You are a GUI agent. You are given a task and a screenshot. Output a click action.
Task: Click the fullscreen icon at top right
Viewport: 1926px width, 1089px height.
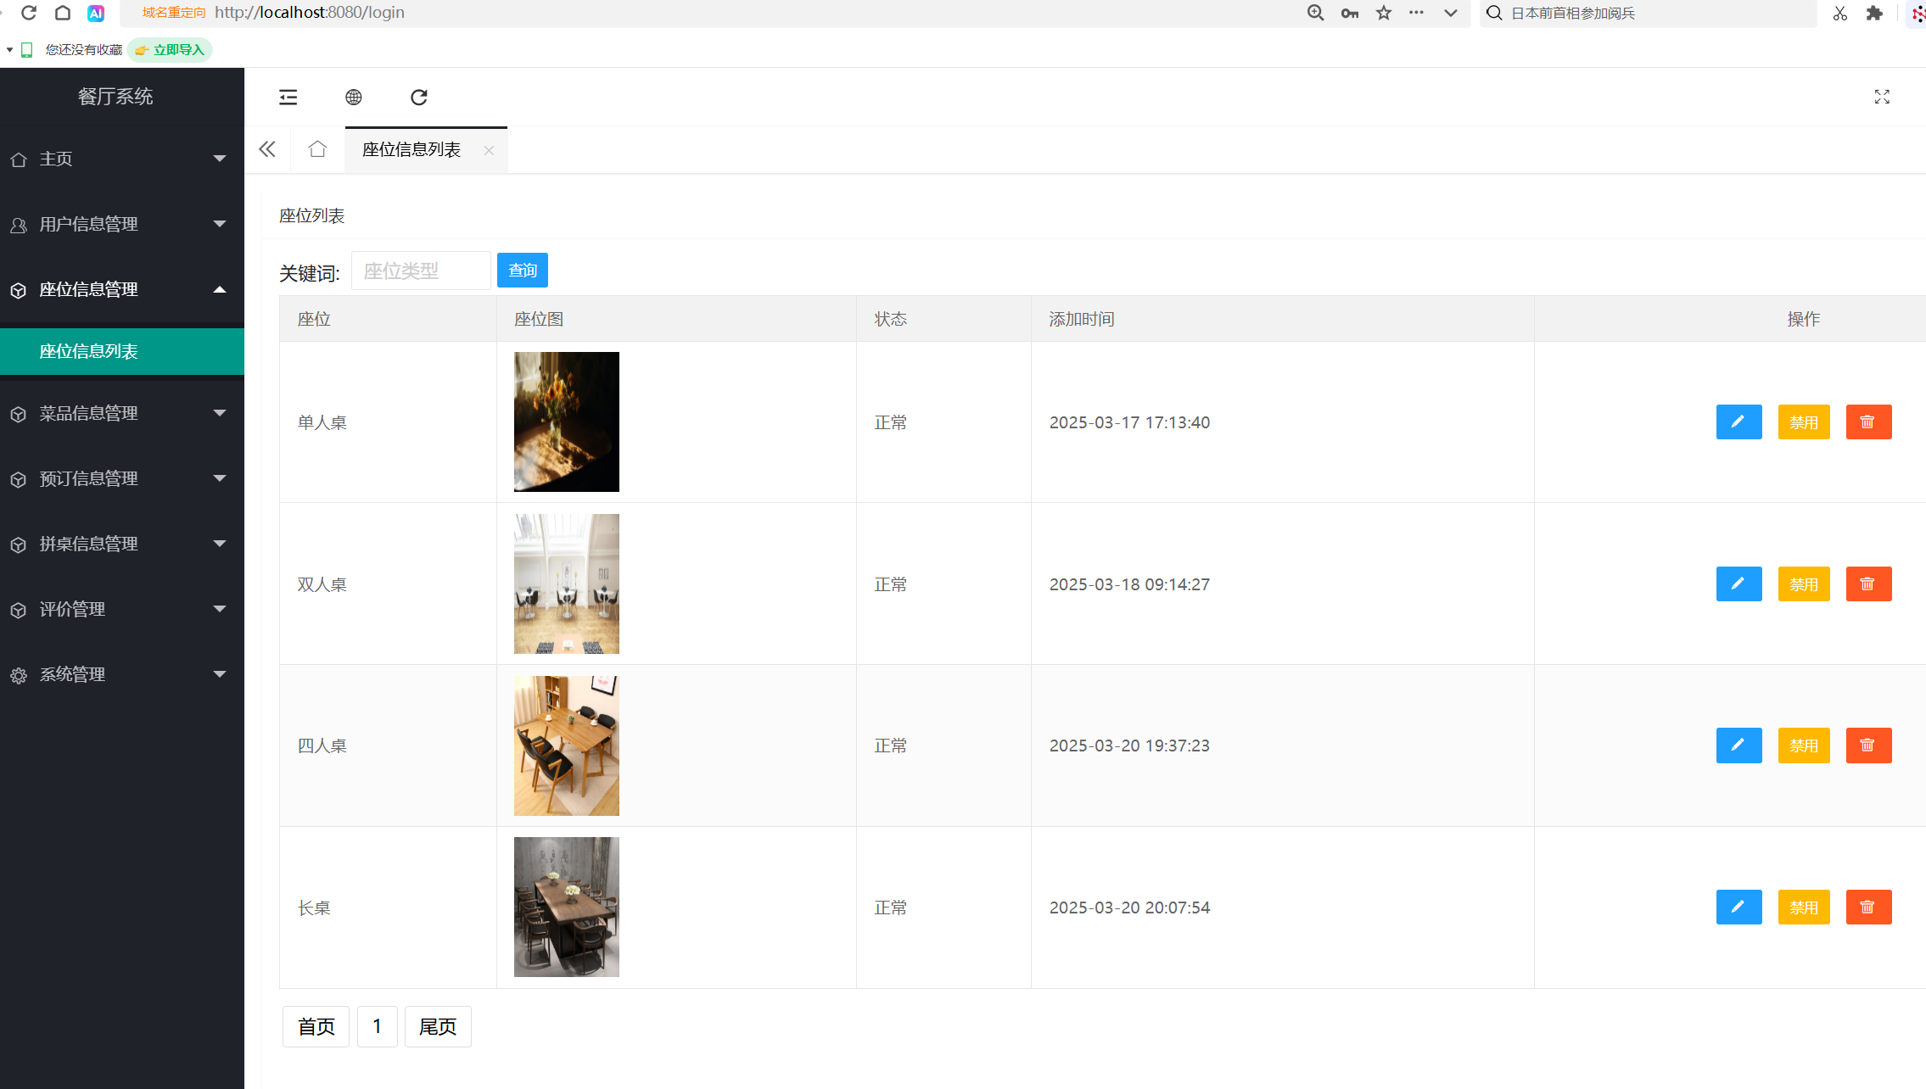(1882, 97)
